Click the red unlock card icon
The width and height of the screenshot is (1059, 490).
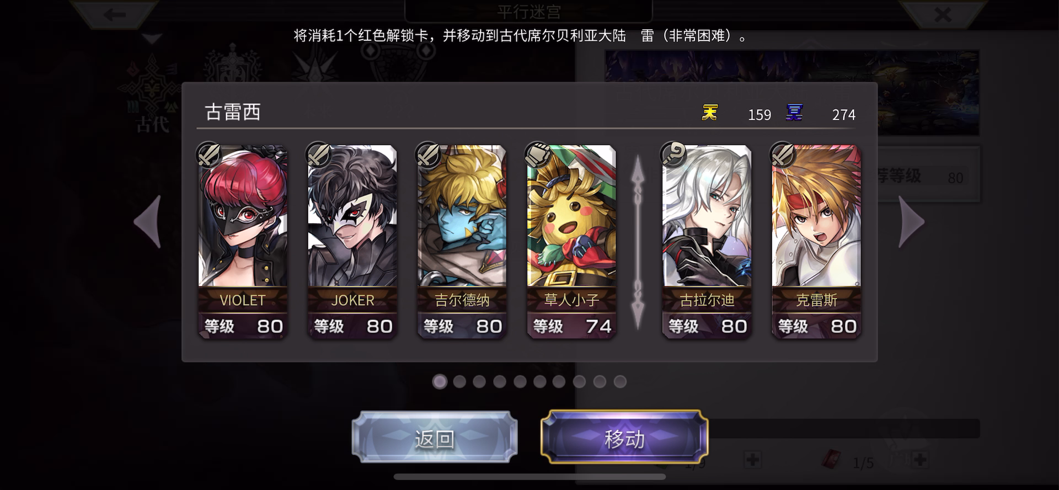pyautogui.click(x=831, y=460)
